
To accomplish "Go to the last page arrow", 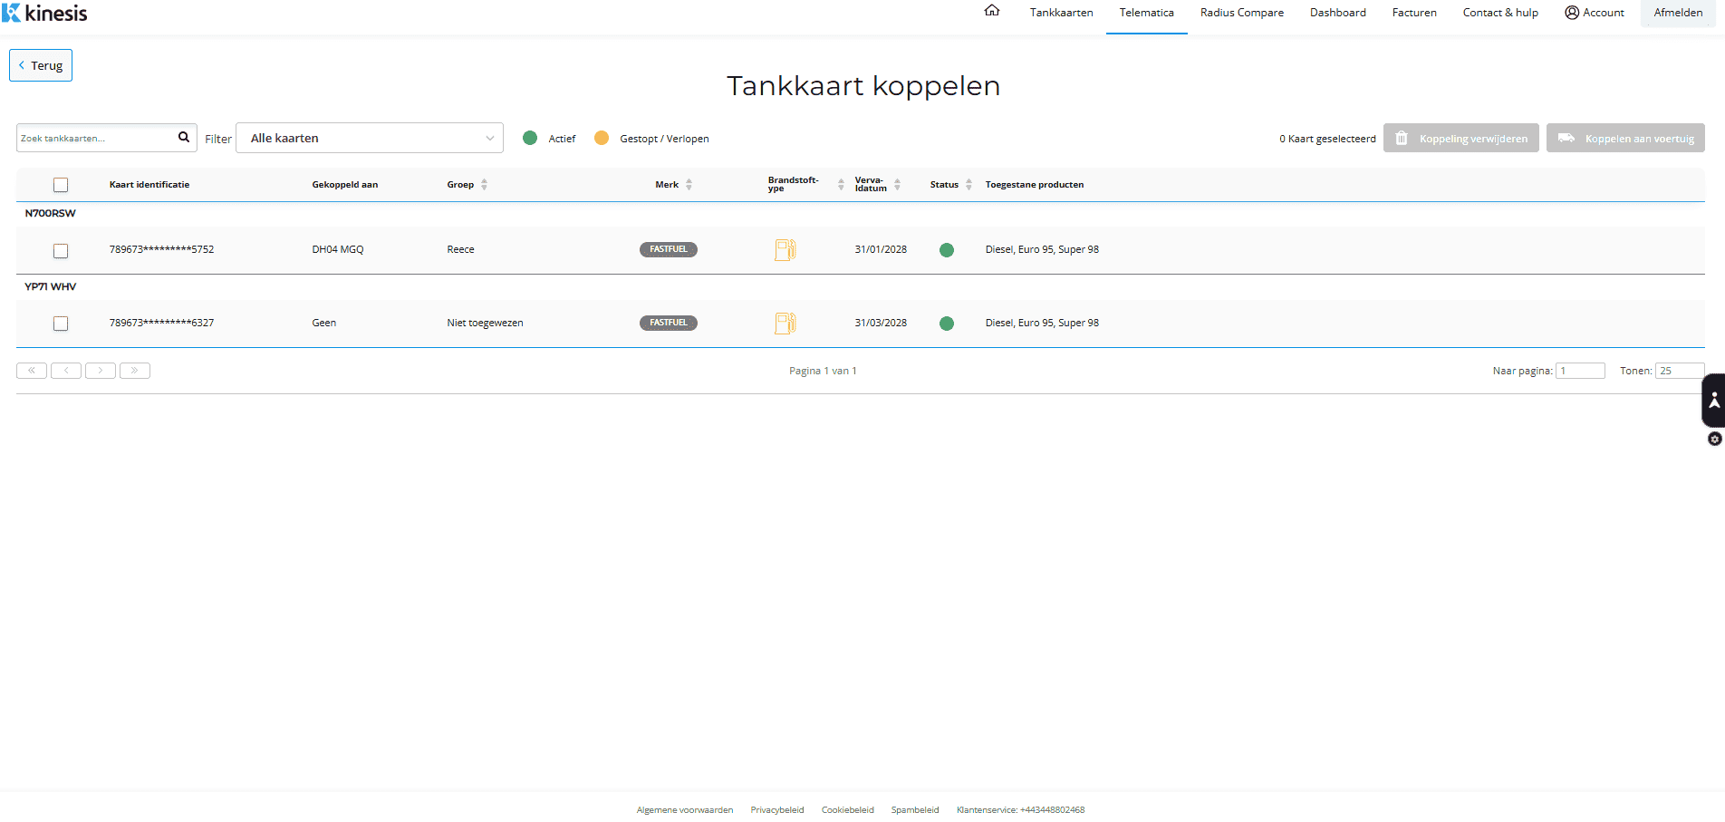I will [x=135, y=371].
